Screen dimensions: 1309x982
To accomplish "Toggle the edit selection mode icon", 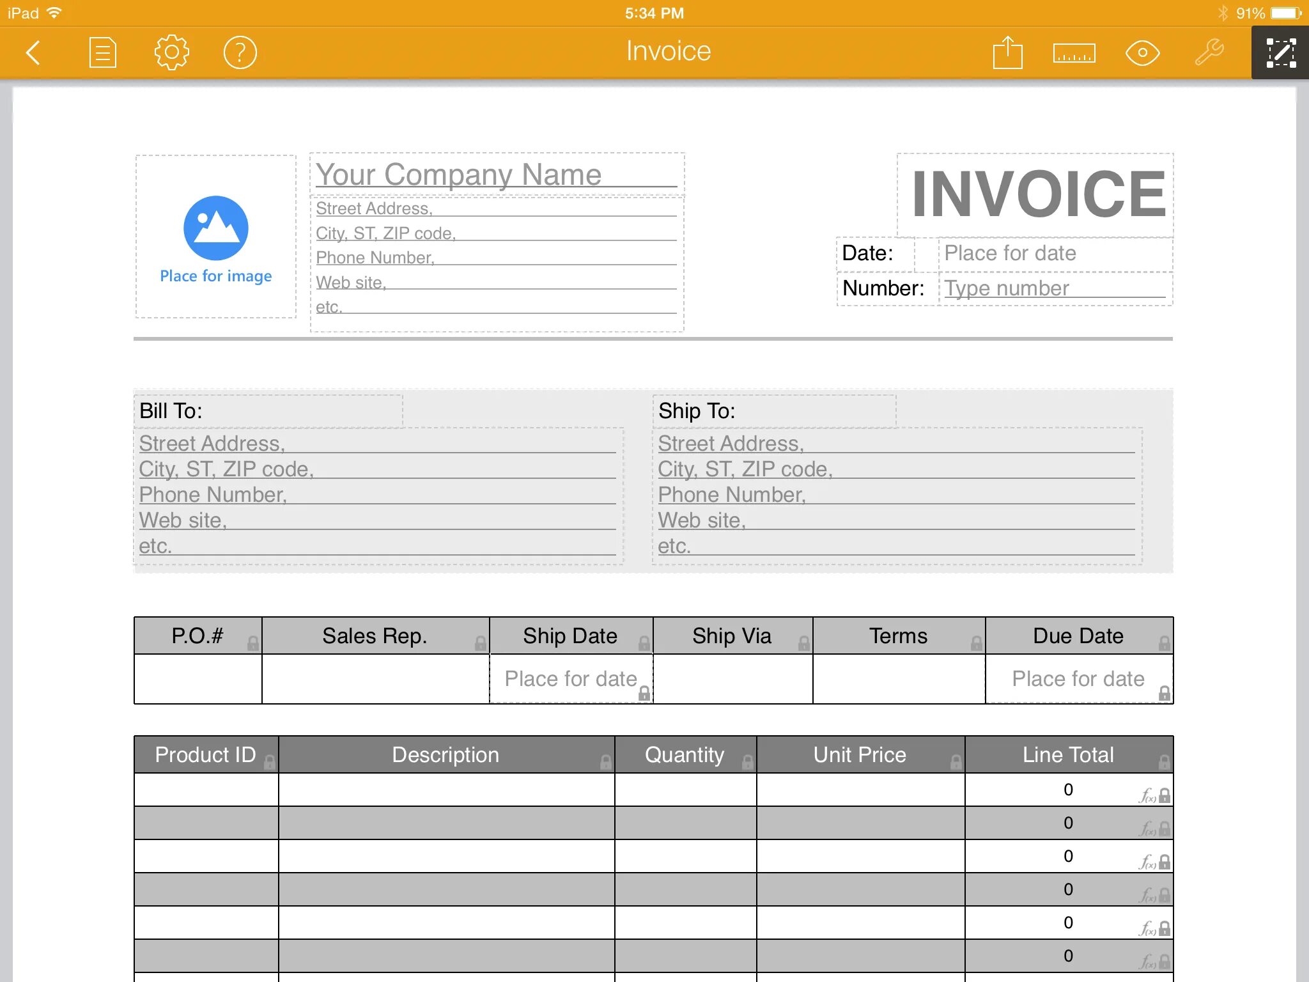I will pos(1280,52).
